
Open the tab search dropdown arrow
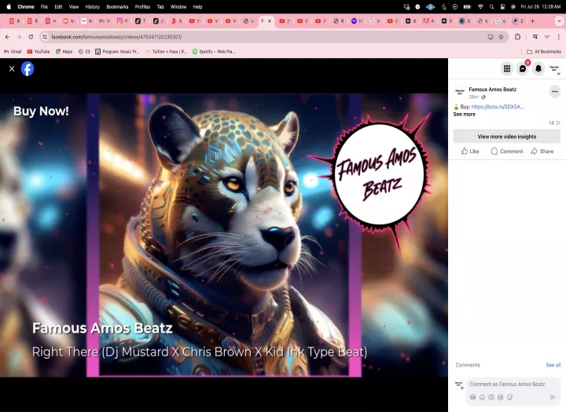click(559, 21)
